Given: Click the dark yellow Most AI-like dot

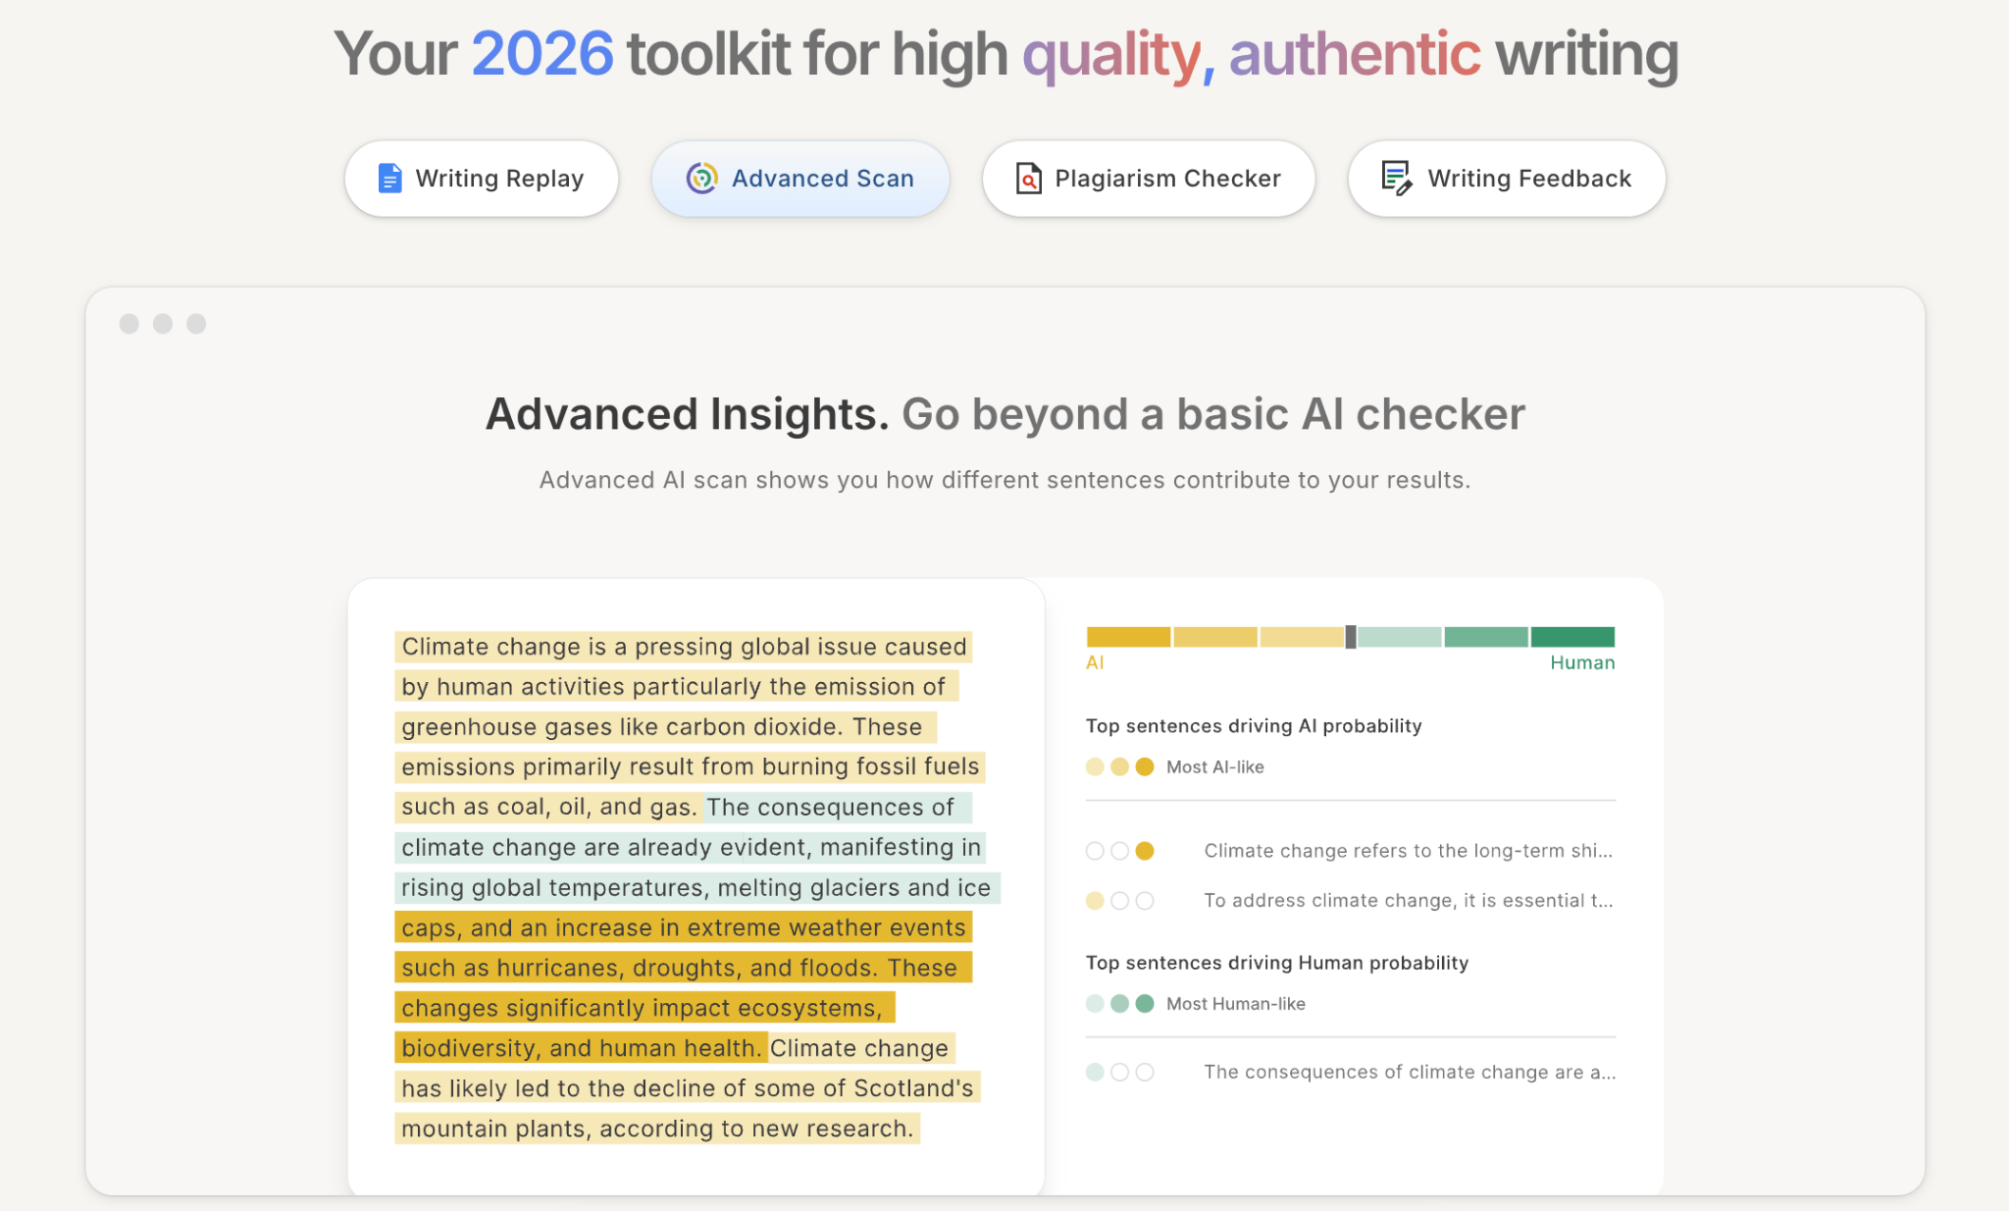Looking at the screenshot, I should coord(1144,766).
